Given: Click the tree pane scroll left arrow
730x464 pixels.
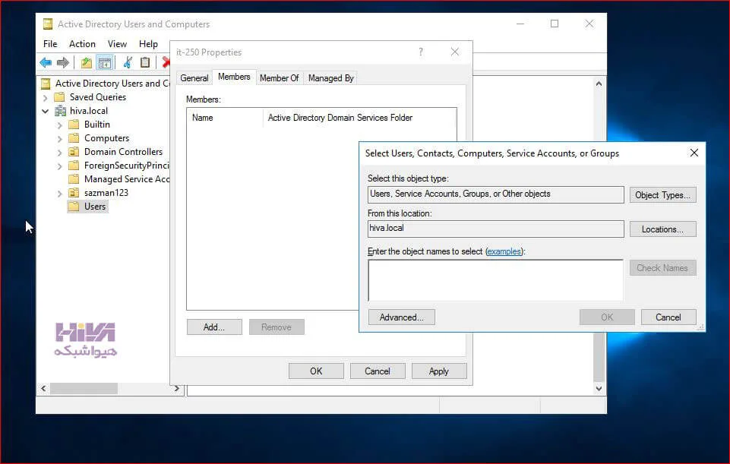Looking at the screenshot, I should pos(43,388).
